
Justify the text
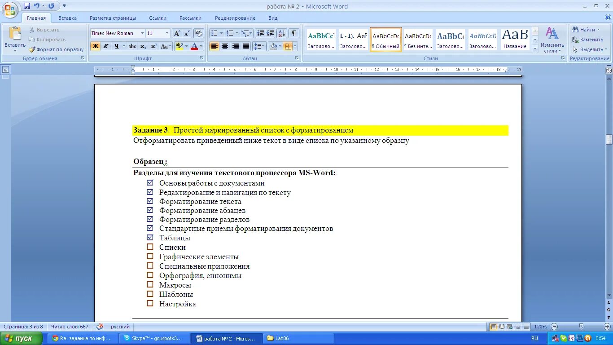coord(246,46)
